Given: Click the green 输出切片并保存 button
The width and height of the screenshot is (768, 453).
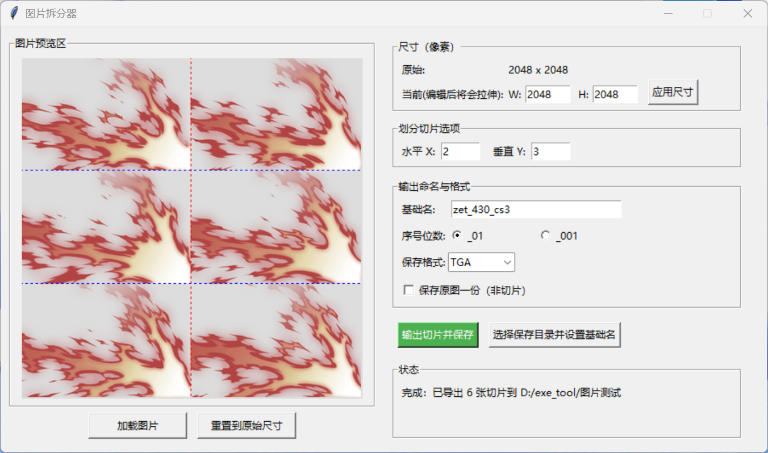Looking at the screenshot, I should [437, 335].
